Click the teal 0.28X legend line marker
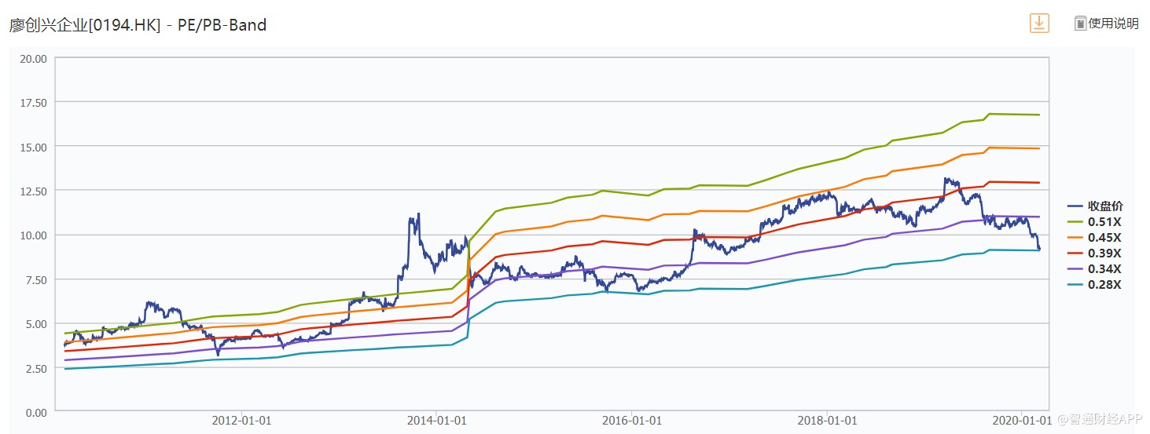Image resolution: width=1150 pixels, height=434 pixels. pyautogui.click(x=1075, y=285)
